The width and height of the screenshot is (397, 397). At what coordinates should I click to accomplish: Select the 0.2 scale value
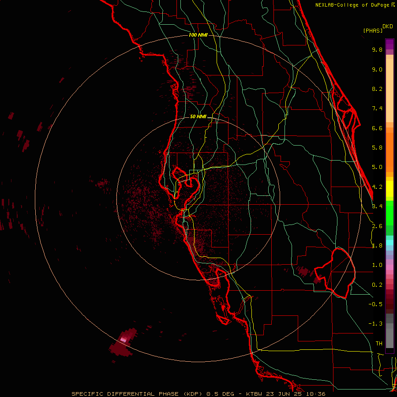coord(377,285)
